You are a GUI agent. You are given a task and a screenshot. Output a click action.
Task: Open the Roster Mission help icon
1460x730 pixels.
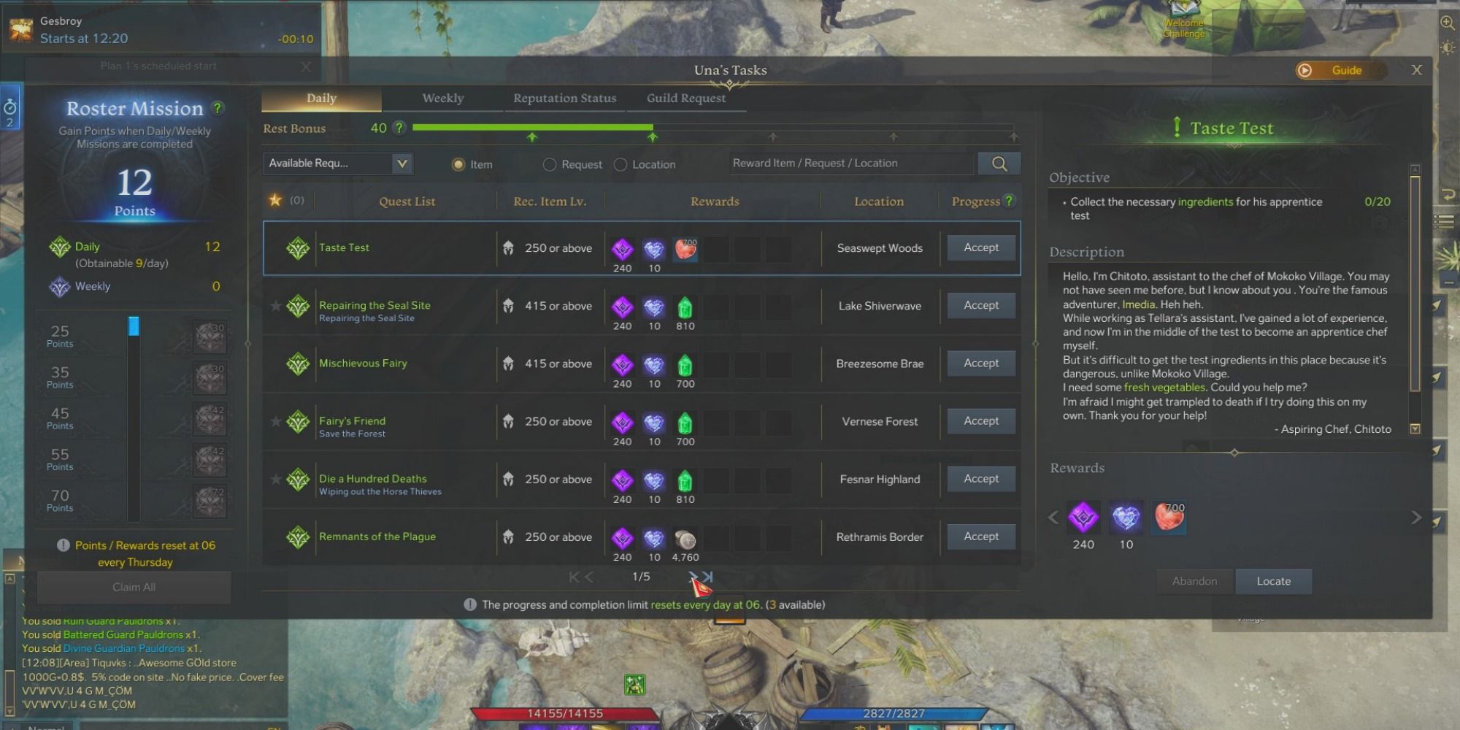click(217, 108)
